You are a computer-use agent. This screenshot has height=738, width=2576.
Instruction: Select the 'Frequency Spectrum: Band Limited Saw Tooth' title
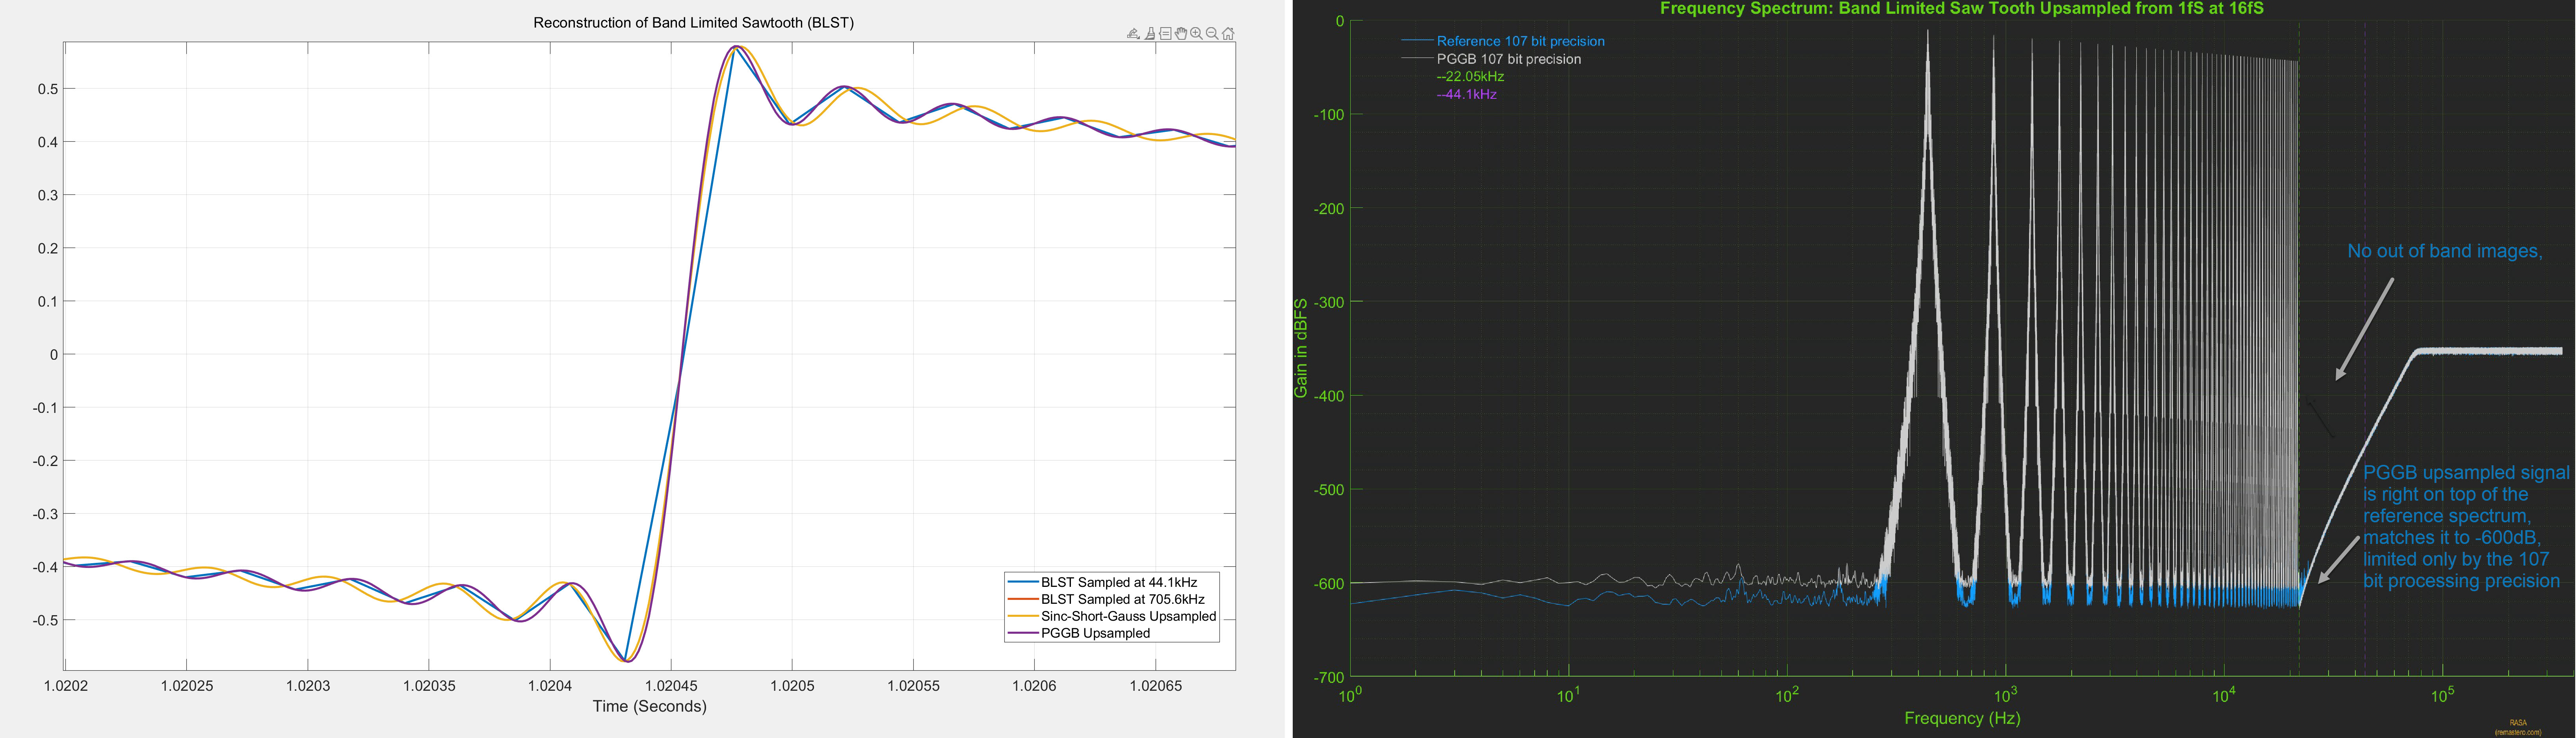click(x=1962, y=9)
